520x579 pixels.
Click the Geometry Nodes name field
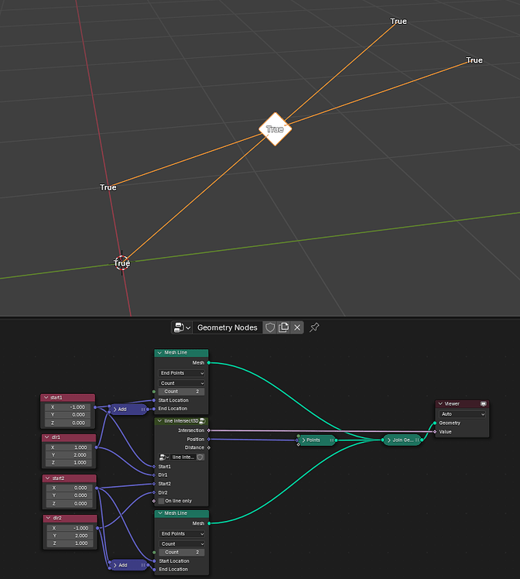click(x=227, y=327)
